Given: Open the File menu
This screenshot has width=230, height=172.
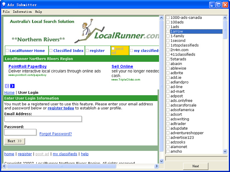Looking at the screenshot, I should pos(6,12).
